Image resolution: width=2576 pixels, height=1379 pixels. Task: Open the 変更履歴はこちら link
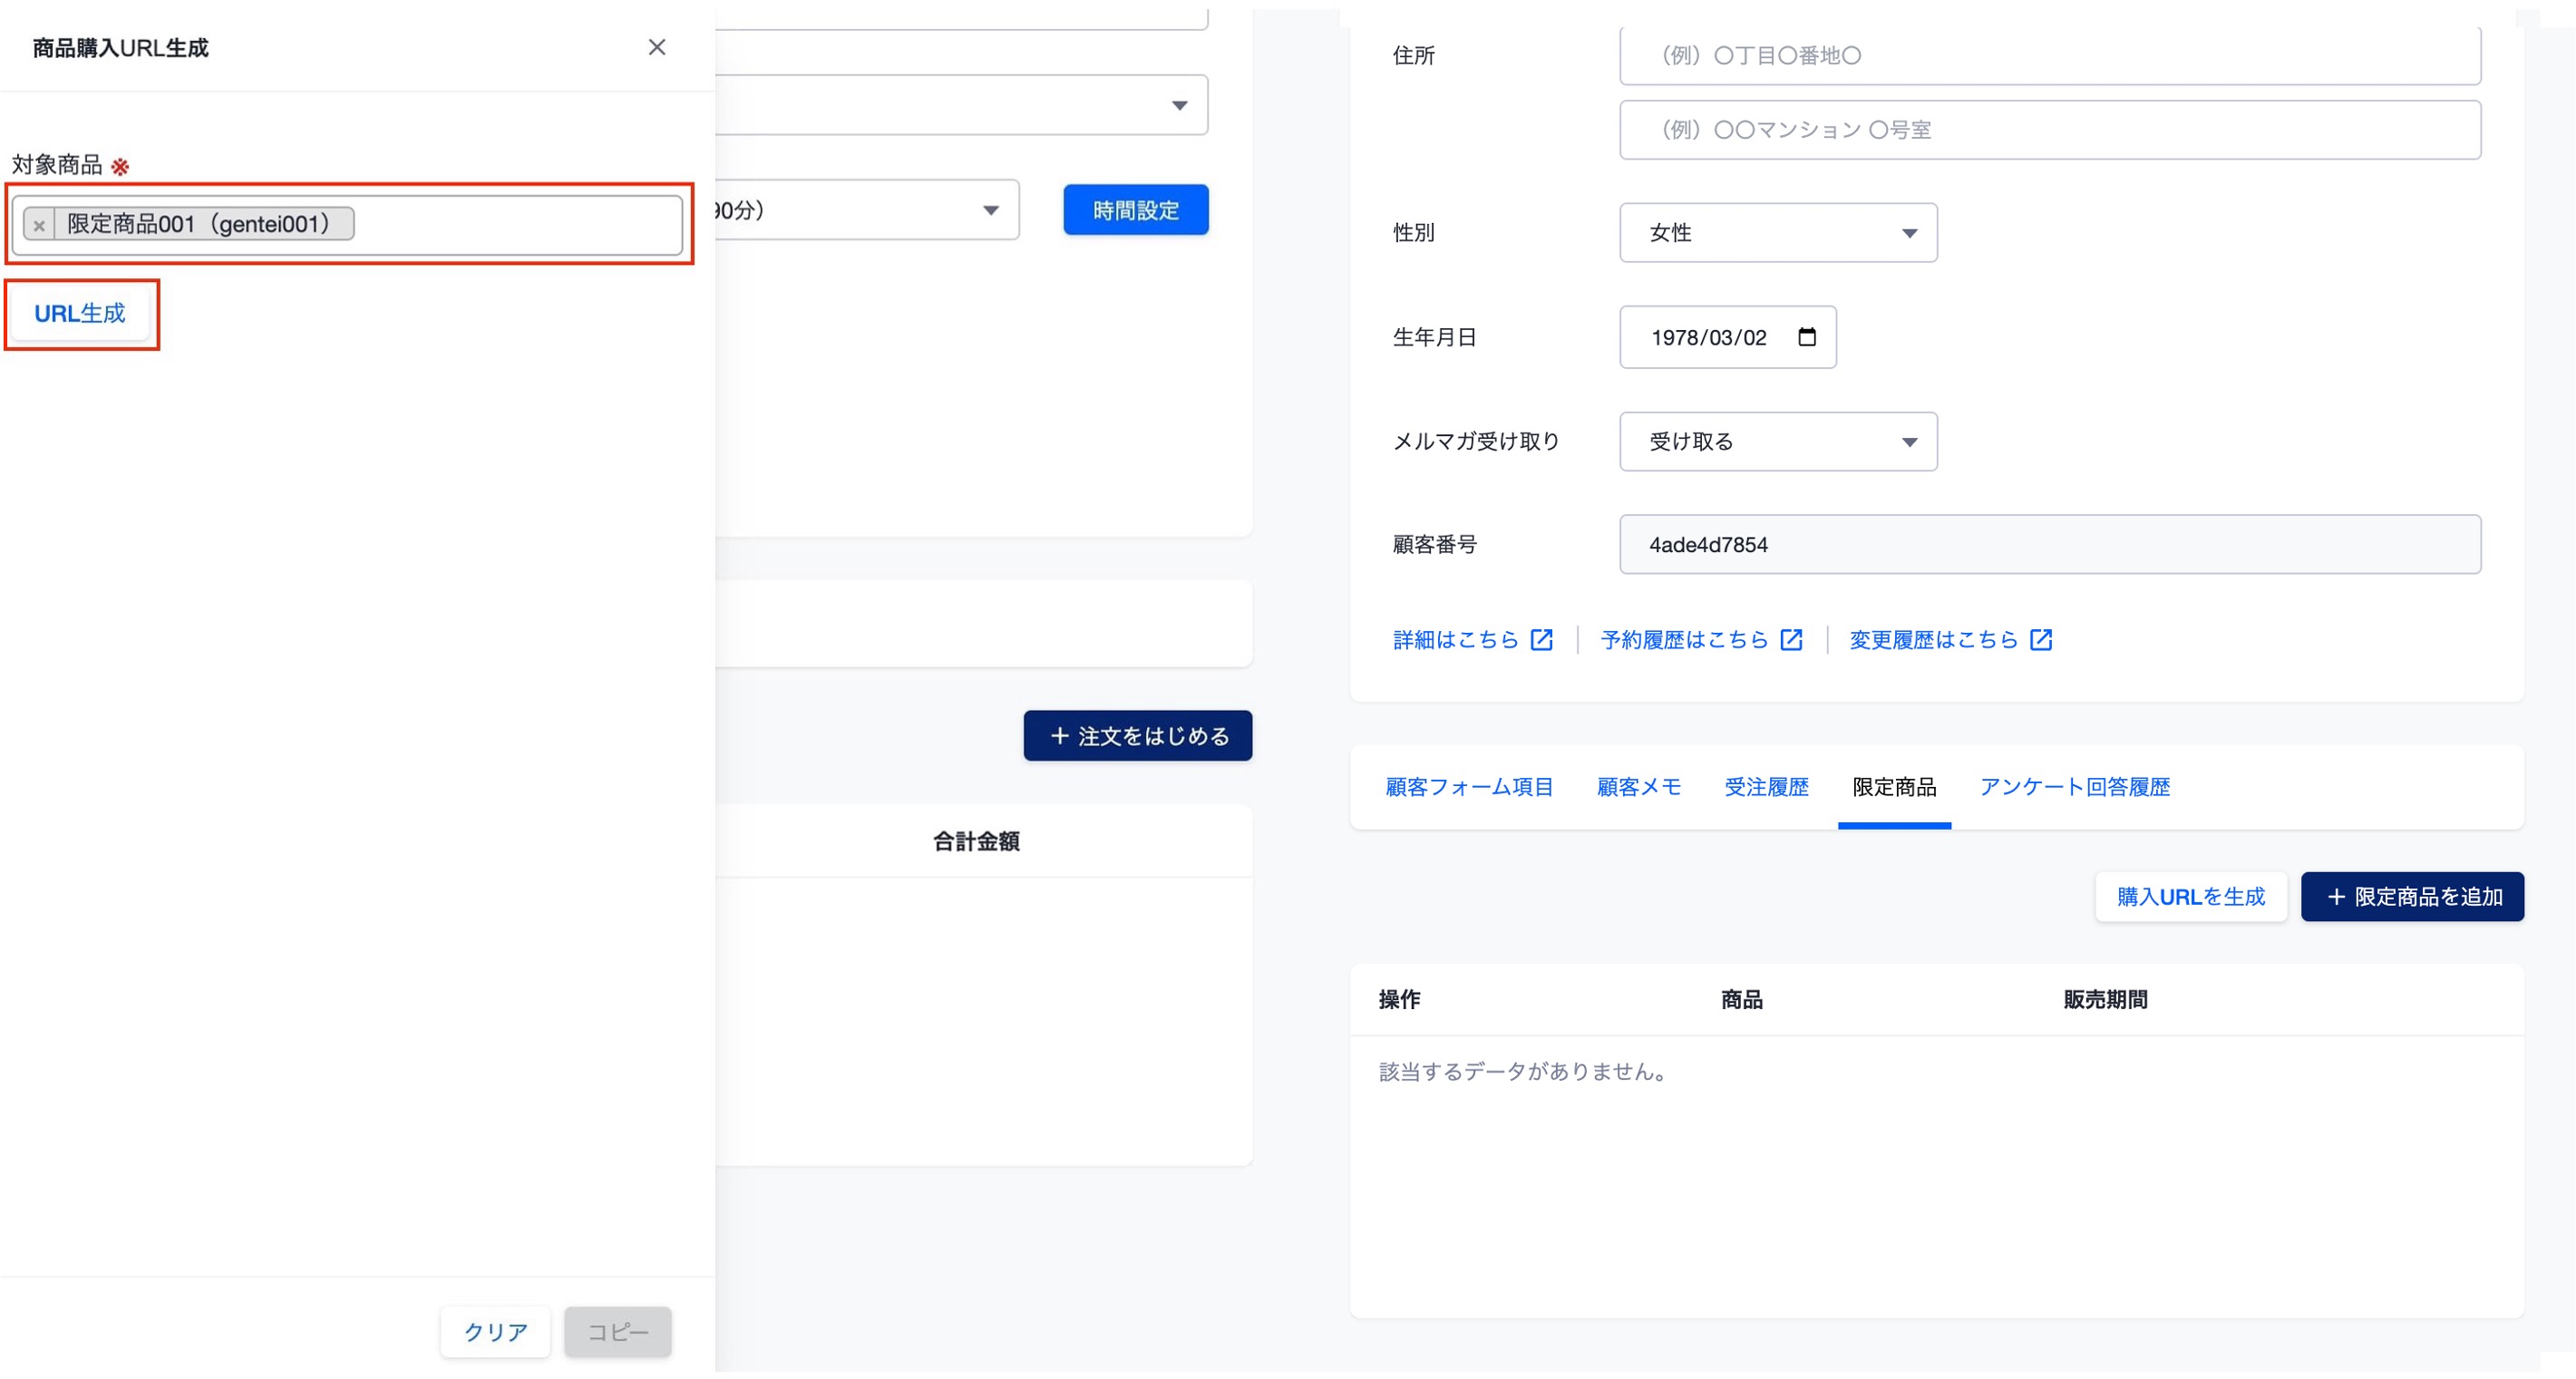(1934, 640)
